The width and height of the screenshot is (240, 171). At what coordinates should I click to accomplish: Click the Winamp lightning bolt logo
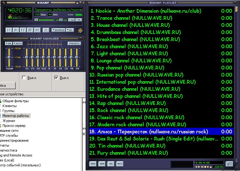tap(80, 30)
